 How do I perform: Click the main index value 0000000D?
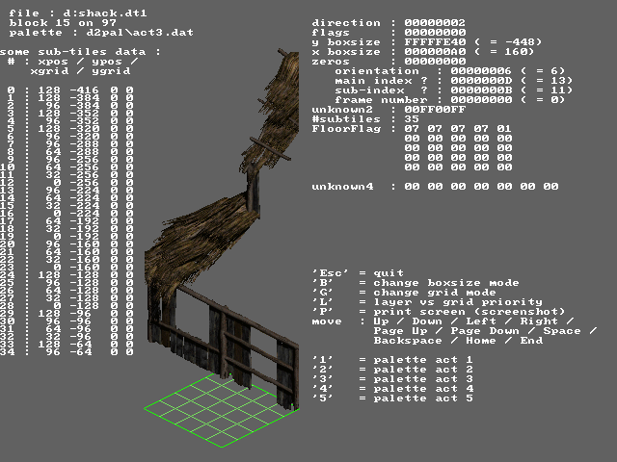click(x=481, y=81)
